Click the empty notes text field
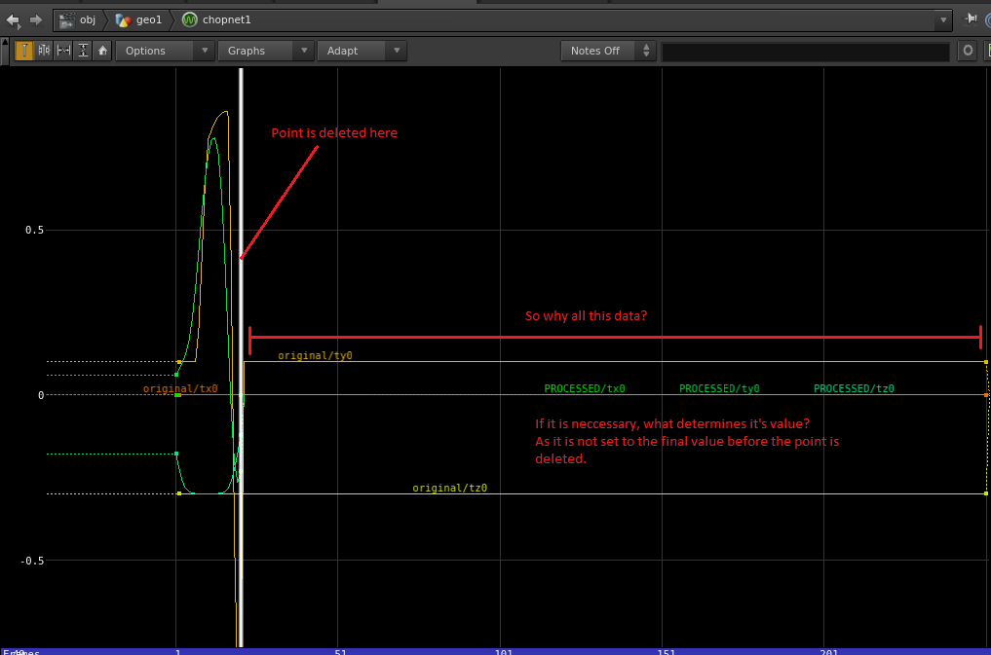Screen dimensions: 991x655 point(805,52)
